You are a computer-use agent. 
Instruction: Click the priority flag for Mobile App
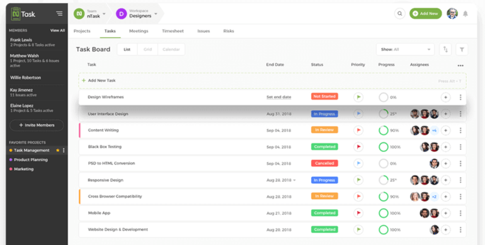(x=358, y=213)
